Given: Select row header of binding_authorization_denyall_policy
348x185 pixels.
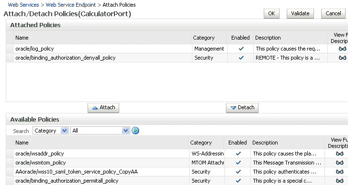Looking at the screenshot, I should [x=10, y=58].
